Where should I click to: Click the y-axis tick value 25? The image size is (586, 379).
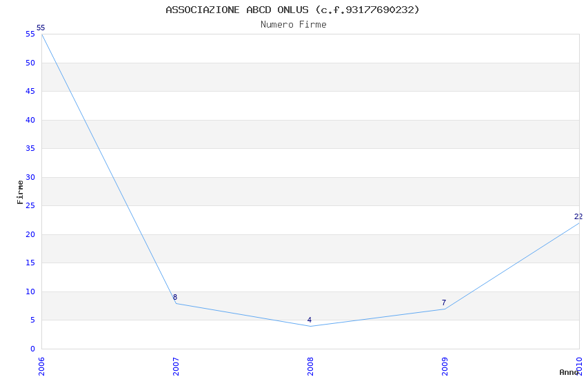click(30, 206)
